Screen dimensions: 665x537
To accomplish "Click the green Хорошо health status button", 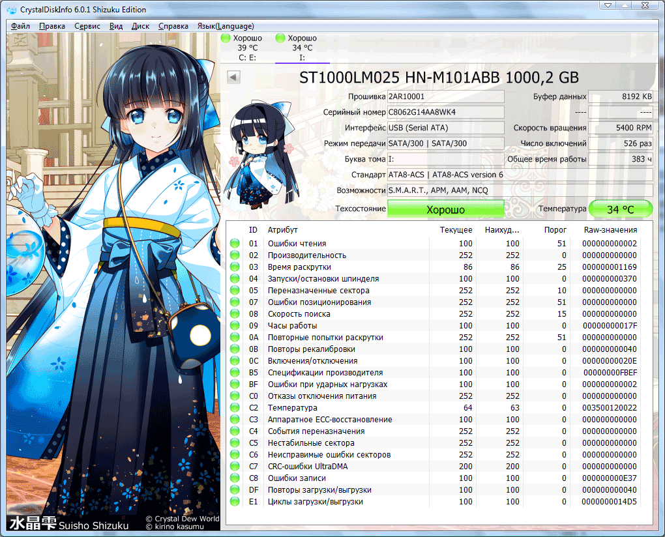I will click(445, 209).
